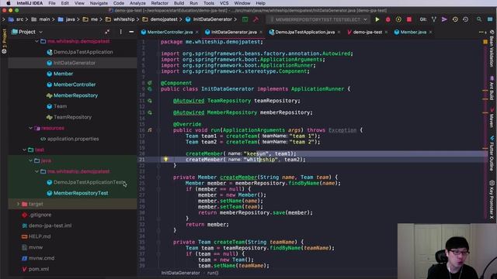
Task: Collapse me.whiteship.demojpatest main package
Action: (36, 41)
